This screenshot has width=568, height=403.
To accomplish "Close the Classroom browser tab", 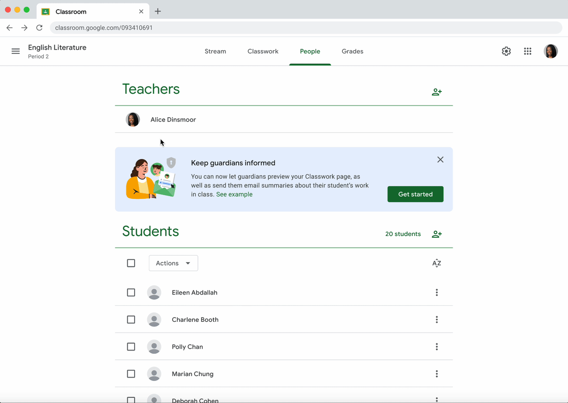I will pos(141,11).
